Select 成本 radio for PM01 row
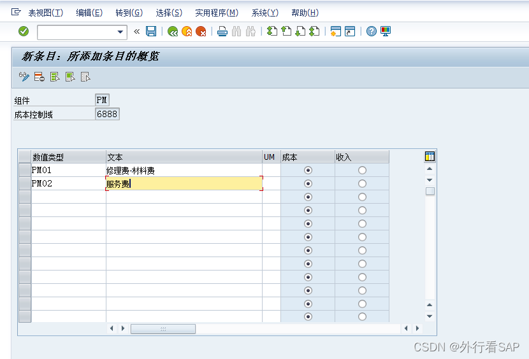Image resolution: width=529 pixels, height=359 pixels. pos(308,170)
